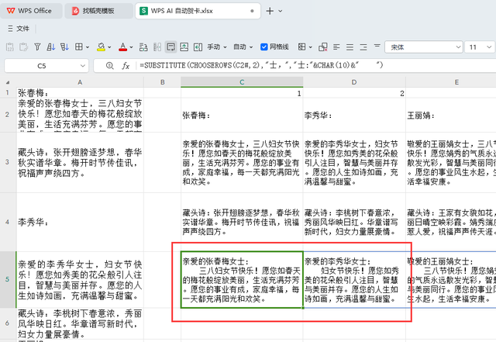
Task: Click the align left icon
Action: coord(336,47)
